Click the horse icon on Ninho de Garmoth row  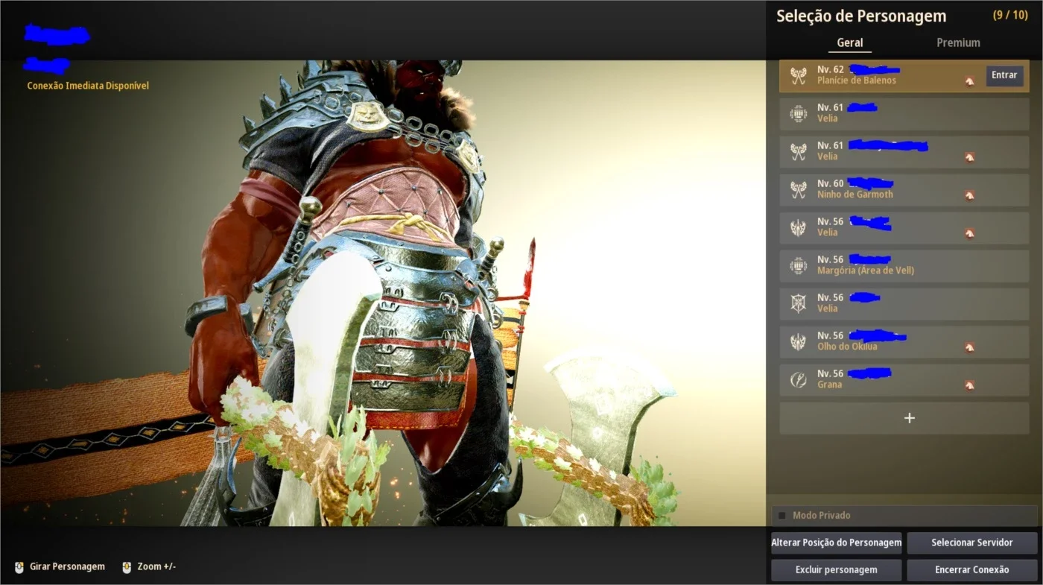[969, 195]
